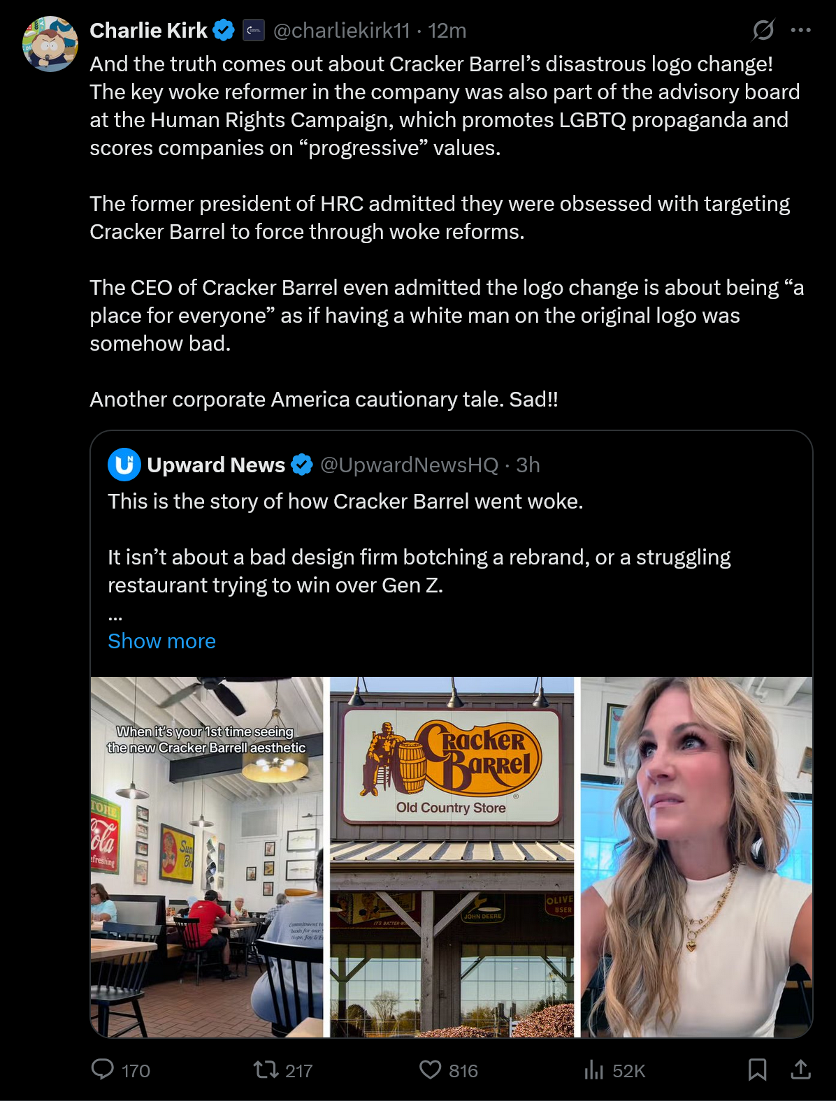Open the @charliekirk11 handle link
The width and height of the screenshot is (836, 1101).
(x=341, y=30)
